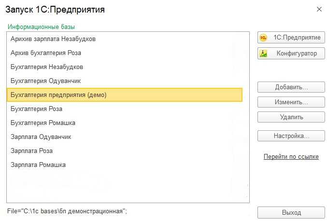Select Зарплата Ромашка infobase
The image size is (327, 221).
[125, 165]
